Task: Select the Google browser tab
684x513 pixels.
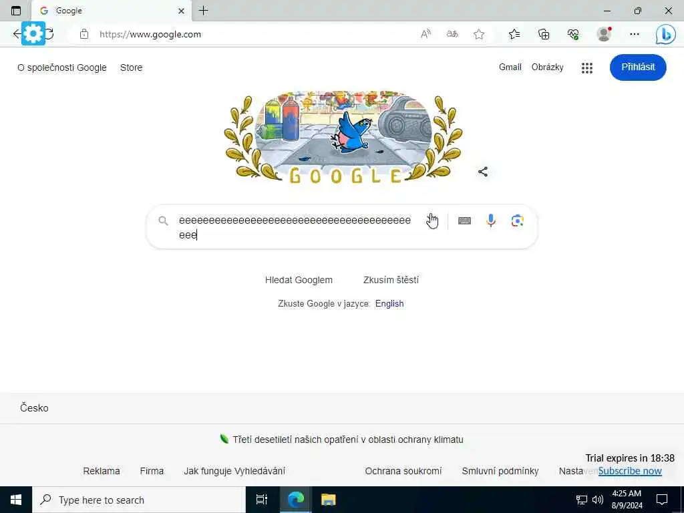Action: [112, 11]
